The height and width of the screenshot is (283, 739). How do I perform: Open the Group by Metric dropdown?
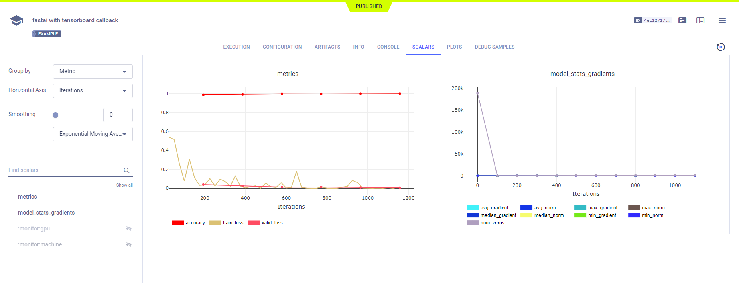click(x=93, y=72)
